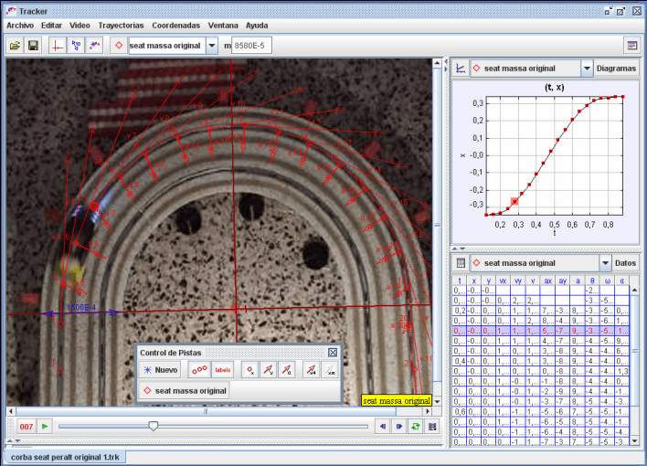Show acceleration vectors in the track control
The width and height of the screenshot is (647, 466).
coord(287,370)
